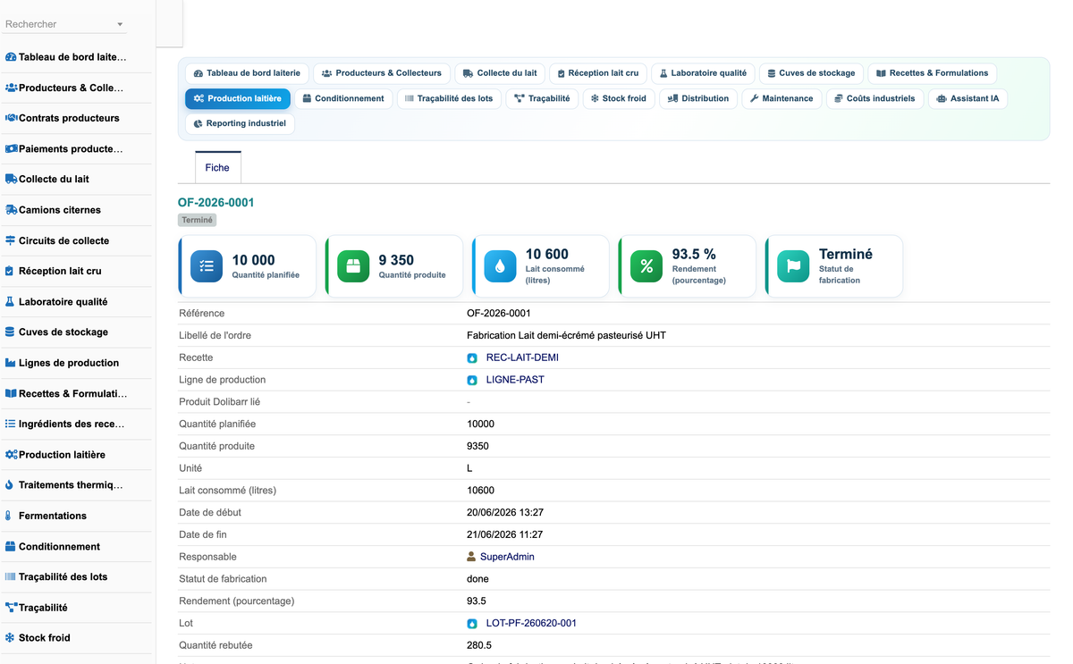This screenshot has height=664, width=1073.
Task: Open Cuves de stockage in the top navigation
Action: pos(812,73)
